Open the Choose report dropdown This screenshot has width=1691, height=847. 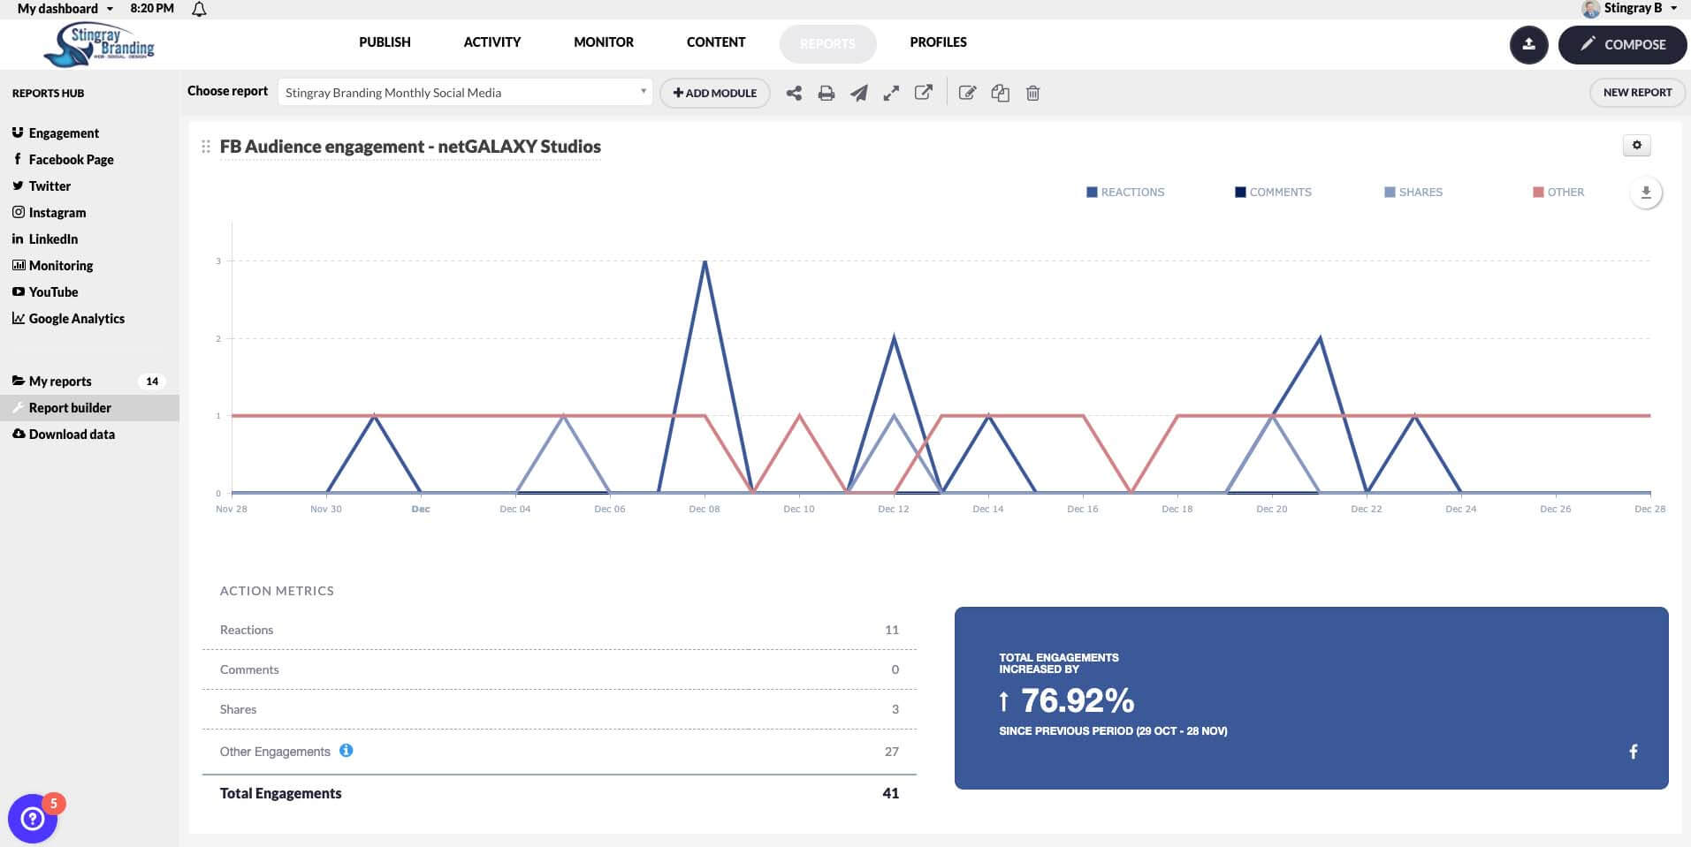pyautogui.click(x=465, y=93)
